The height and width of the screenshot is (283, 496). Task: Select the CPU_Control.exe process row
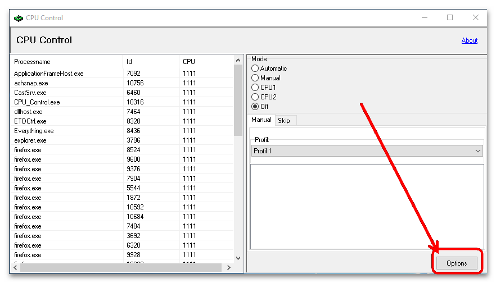coord(37,102)
